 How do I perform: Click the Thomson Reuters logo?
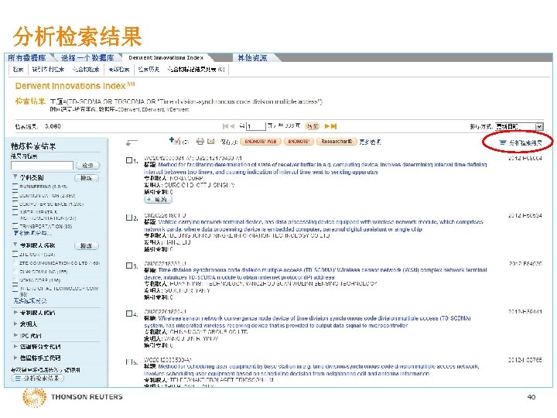(73, 397)
